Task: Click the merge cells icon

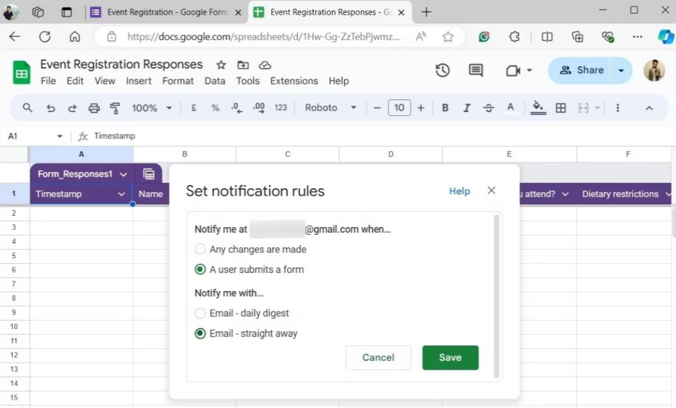Action: (x=583, y=108)
